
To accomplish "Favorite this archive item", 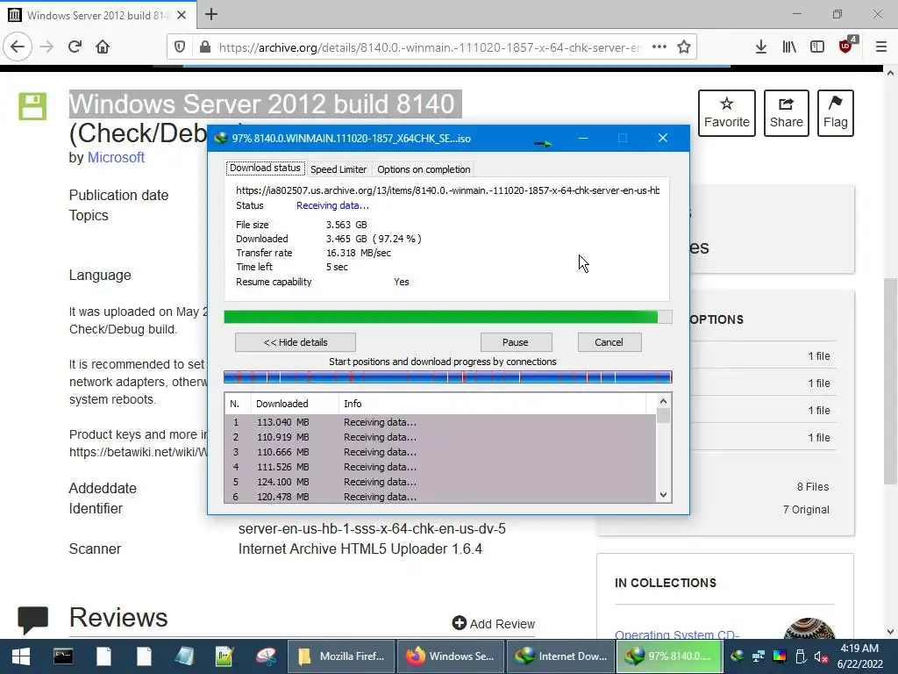I will pyautogui.click(x=727, y=113).
